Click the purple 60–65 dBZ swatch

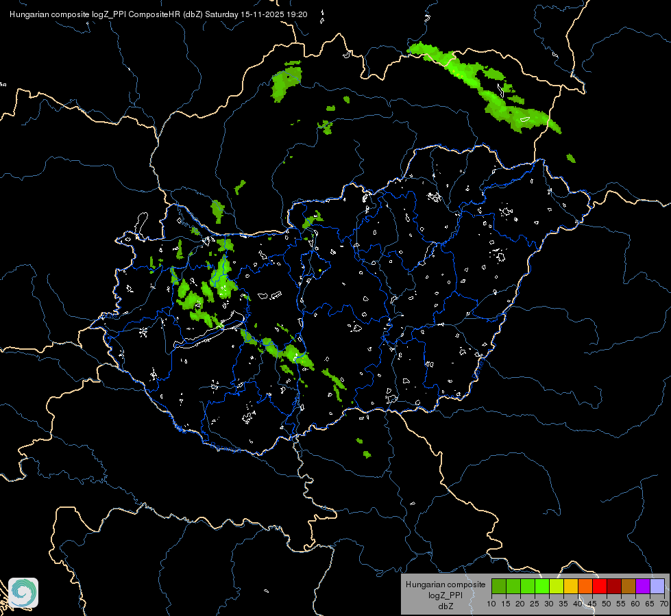click(643, 586)
